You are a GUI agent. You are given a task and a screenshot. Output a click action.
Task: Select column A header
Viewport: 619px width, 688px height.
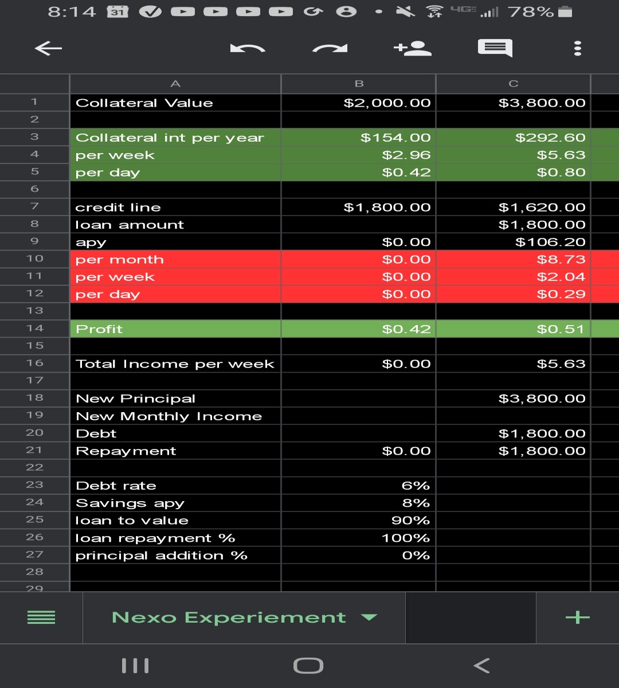point(175,84)
